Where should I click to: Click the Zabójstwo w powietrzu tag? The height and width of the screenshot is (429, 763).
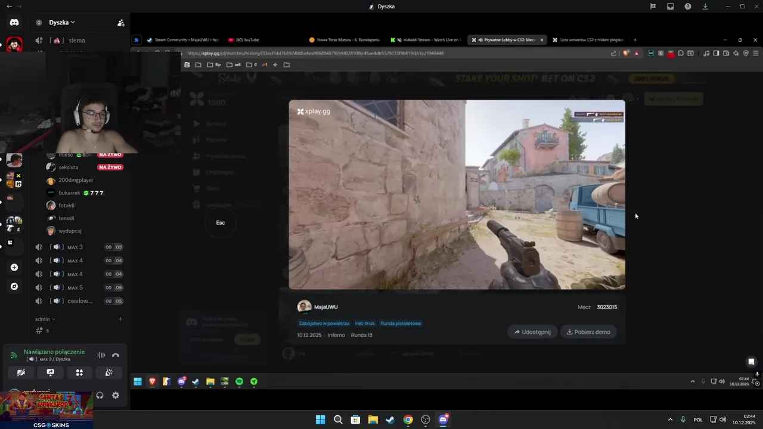coord(324,324)
